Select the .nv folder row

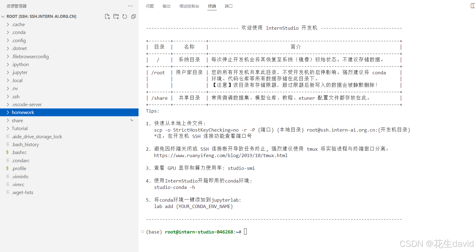pos(69,88)
